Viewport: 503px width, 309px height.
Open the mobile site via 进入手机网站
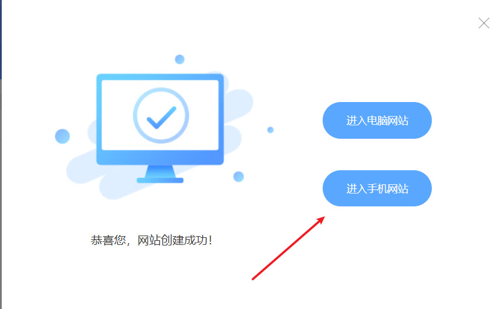coord(377,188)
